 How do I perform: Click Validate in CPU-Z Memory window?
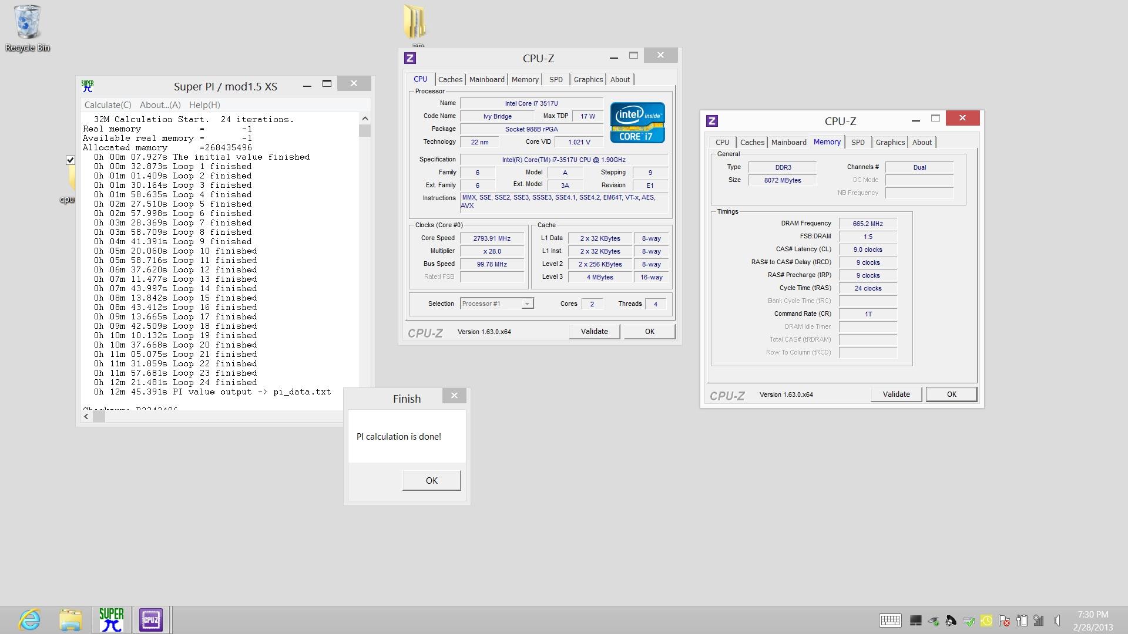(x=896, y=394)
